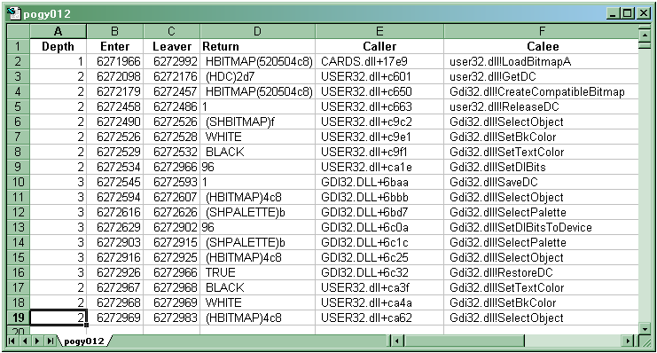
Task: Go to last sheet tab navigation arrow
Action: pos(51,341)
